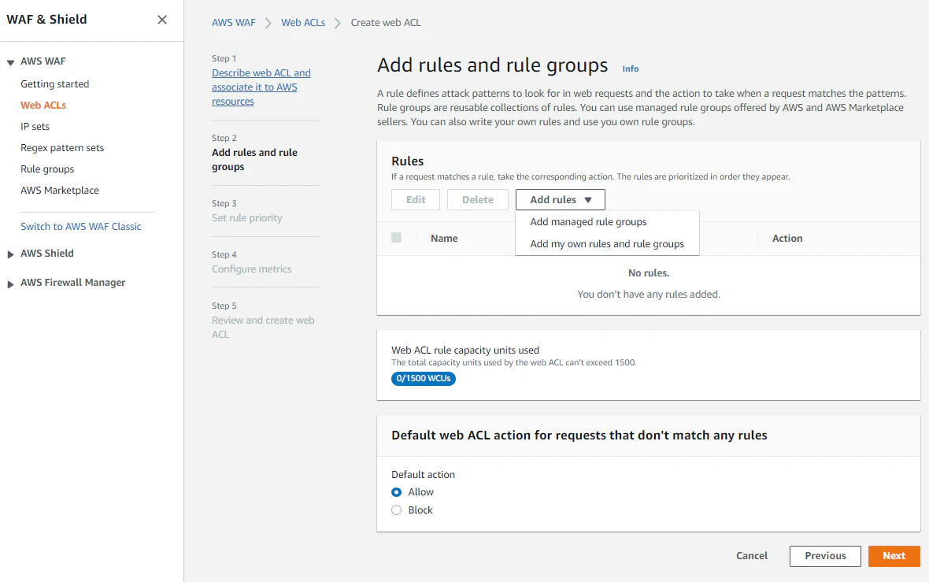Expand the AWS Firewall Manager section
Image resolution: width=929 pixels, height=582 pixels.
[x=11, y=283]
